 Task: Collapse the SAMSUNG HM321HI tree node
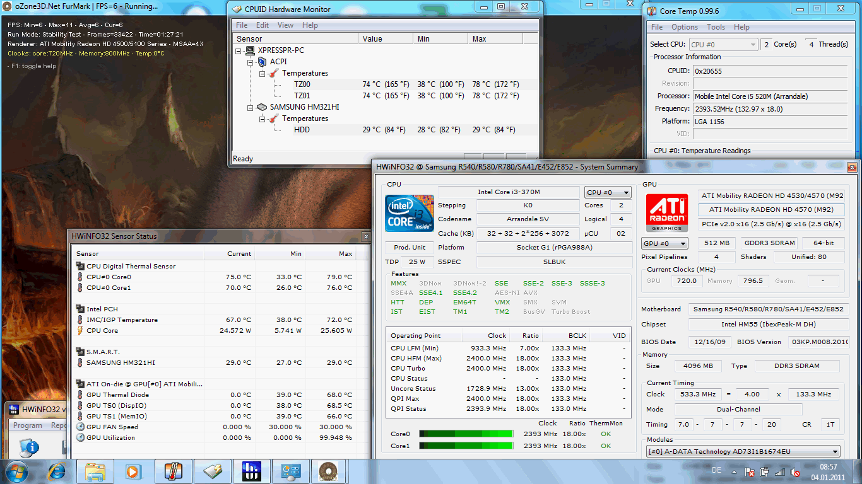pos(250,107)
